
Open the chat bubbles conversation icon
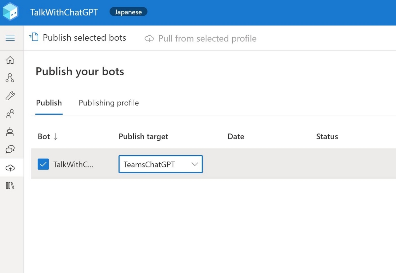pyautogui.click(x=10, y=150)
